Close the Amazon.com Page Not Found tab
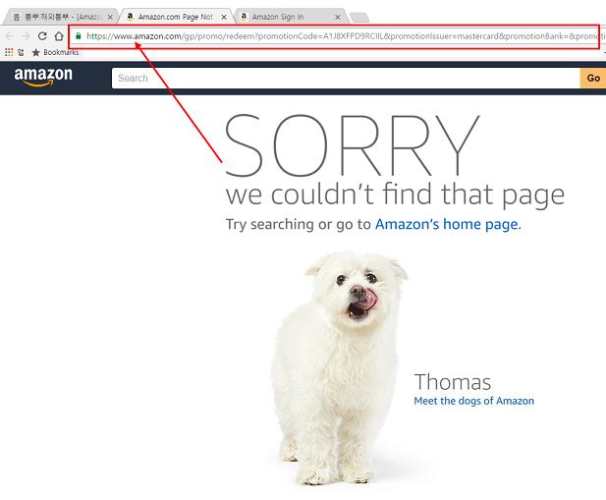Viewport: 606px width, 500px height. [x=224, y=17]
